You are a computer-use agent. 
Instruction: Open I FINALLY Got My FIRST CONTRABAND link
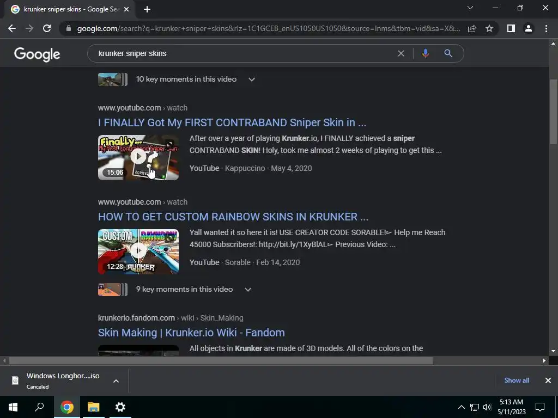pyautogui.click(x=232, y=122)
